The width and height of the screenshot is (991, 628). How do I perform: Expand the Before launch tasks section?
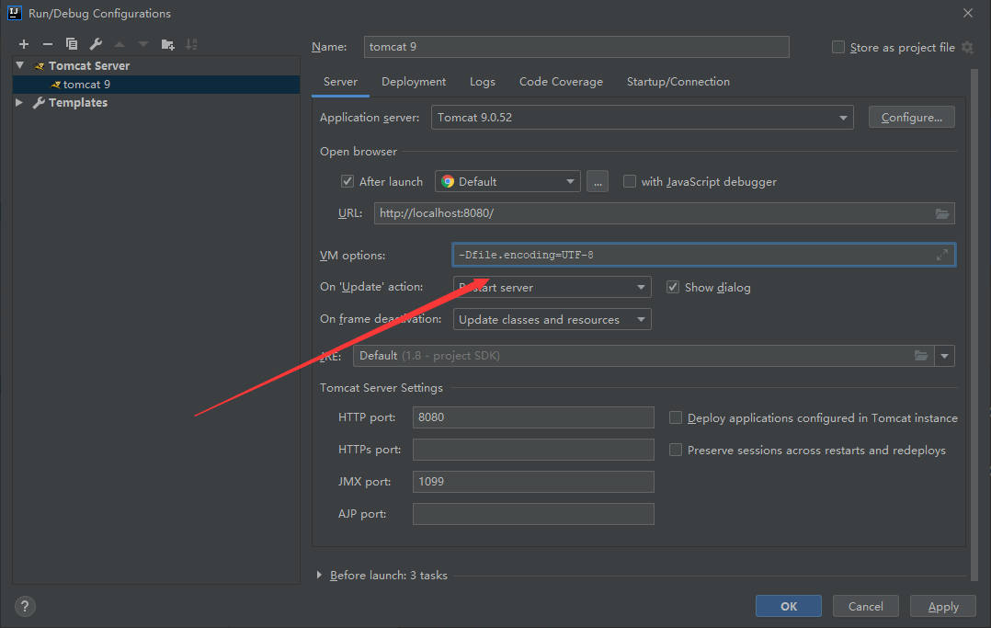[319, 575]
